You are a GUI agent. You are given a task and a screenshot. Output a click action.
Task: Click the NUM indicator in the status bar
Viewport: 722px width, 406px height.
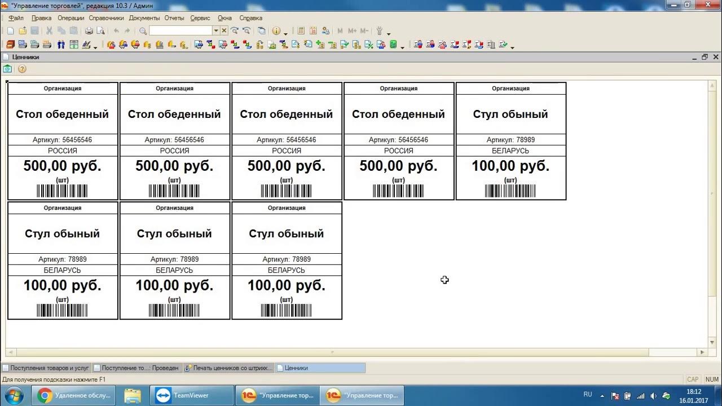click(x=712, y=379)
